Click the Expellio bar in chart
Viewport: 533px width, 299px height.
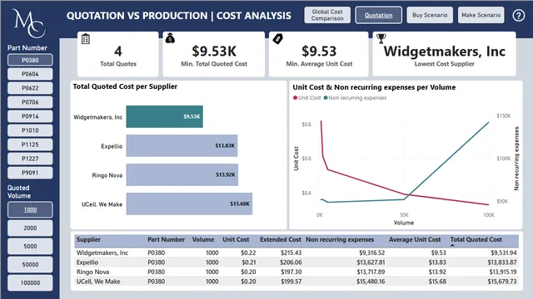pos(182,146)
